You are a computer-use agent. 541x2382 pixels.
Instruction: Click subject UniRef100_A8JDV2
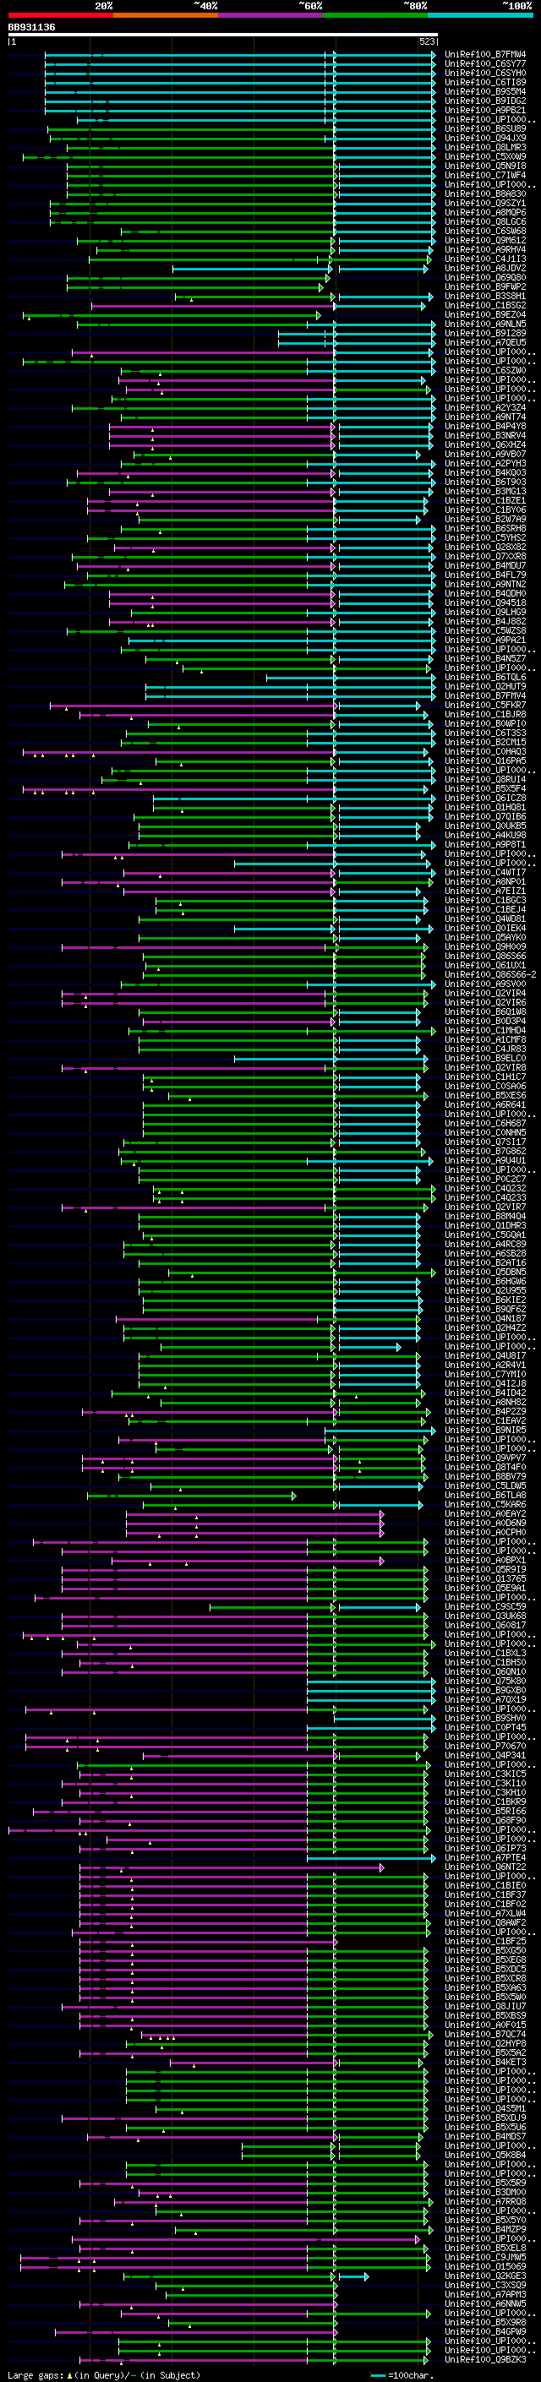coord(485,268)
